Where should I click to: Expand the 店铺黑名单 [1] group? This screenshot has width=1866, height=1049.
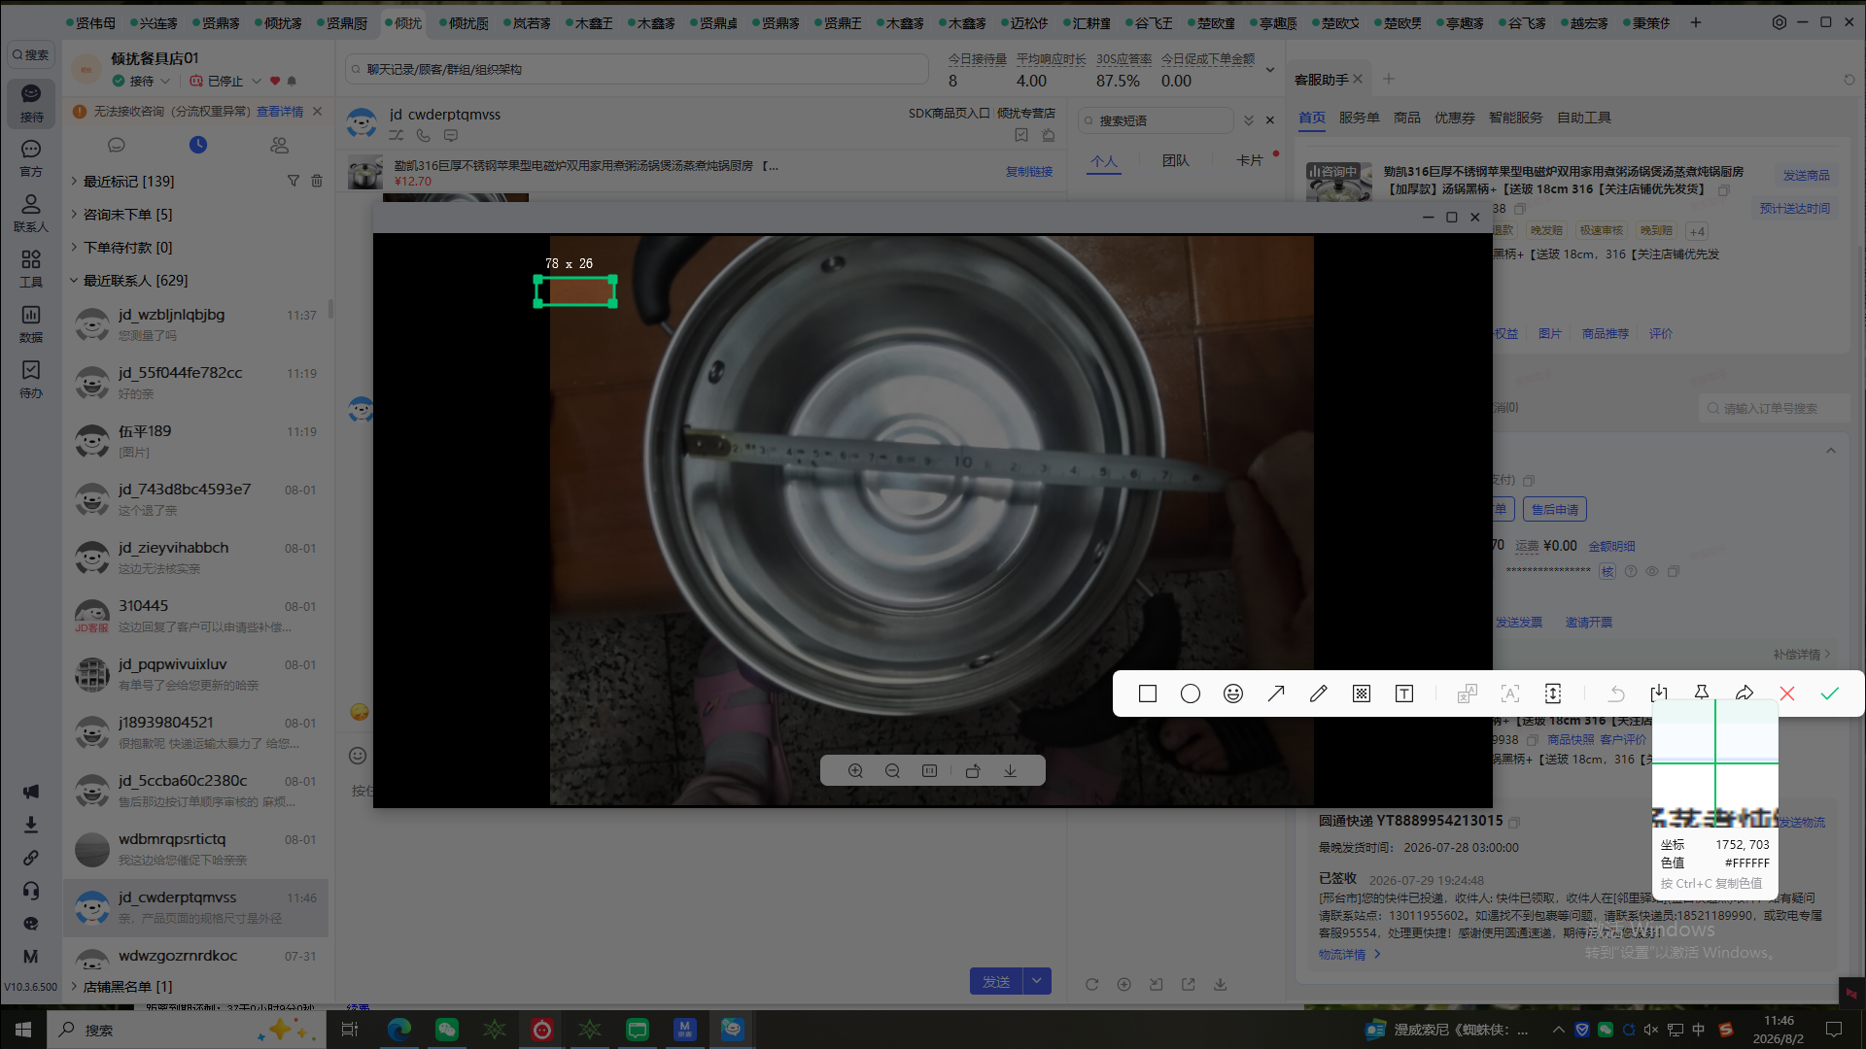pos(74,986)
